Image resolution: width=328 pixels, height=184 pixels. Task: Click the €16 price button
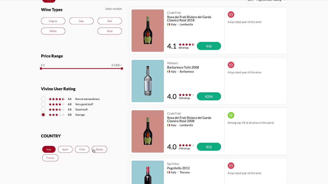coord(209,46)
